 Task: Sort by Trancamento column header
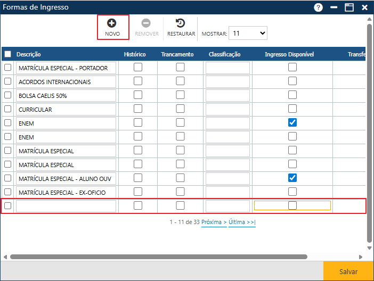point(177,54)
